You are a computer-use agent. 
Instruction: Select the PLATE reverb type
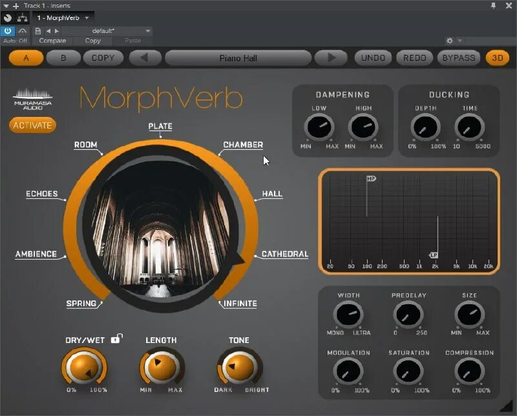160,126
